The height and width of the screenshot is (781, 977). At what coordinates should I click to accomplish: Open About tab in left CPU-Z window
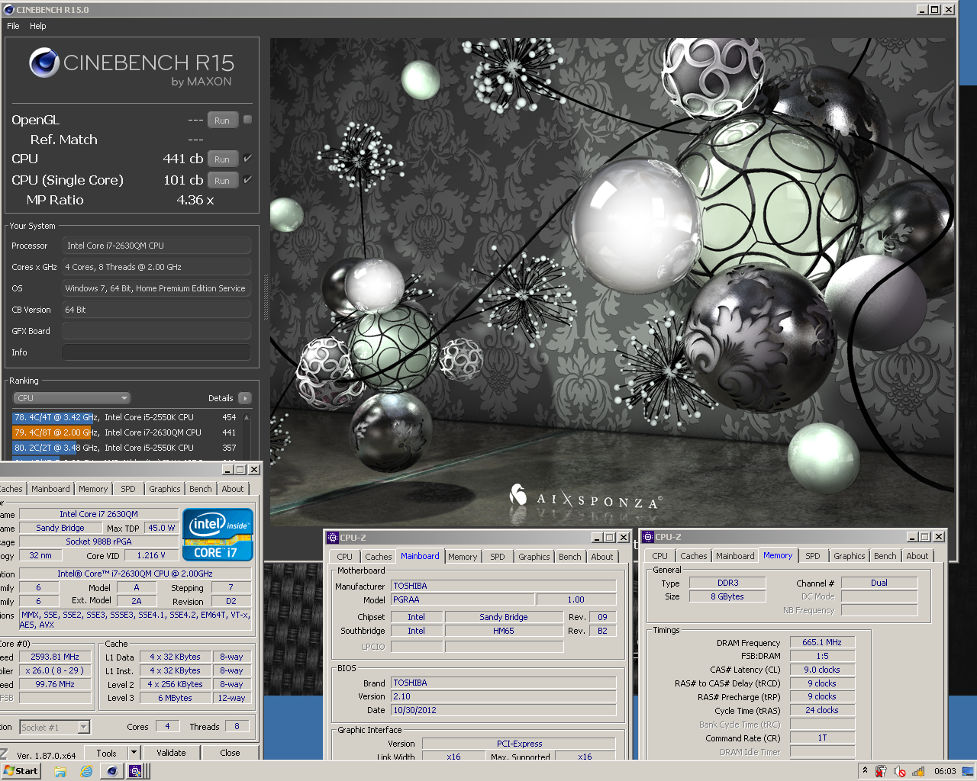click(233, 489)
